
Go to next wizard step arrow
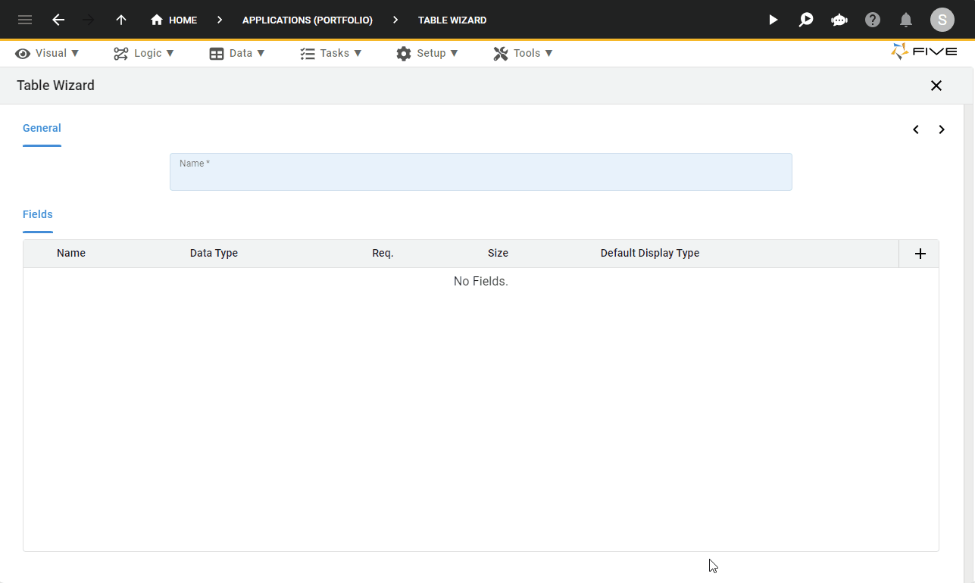point(942,129)
